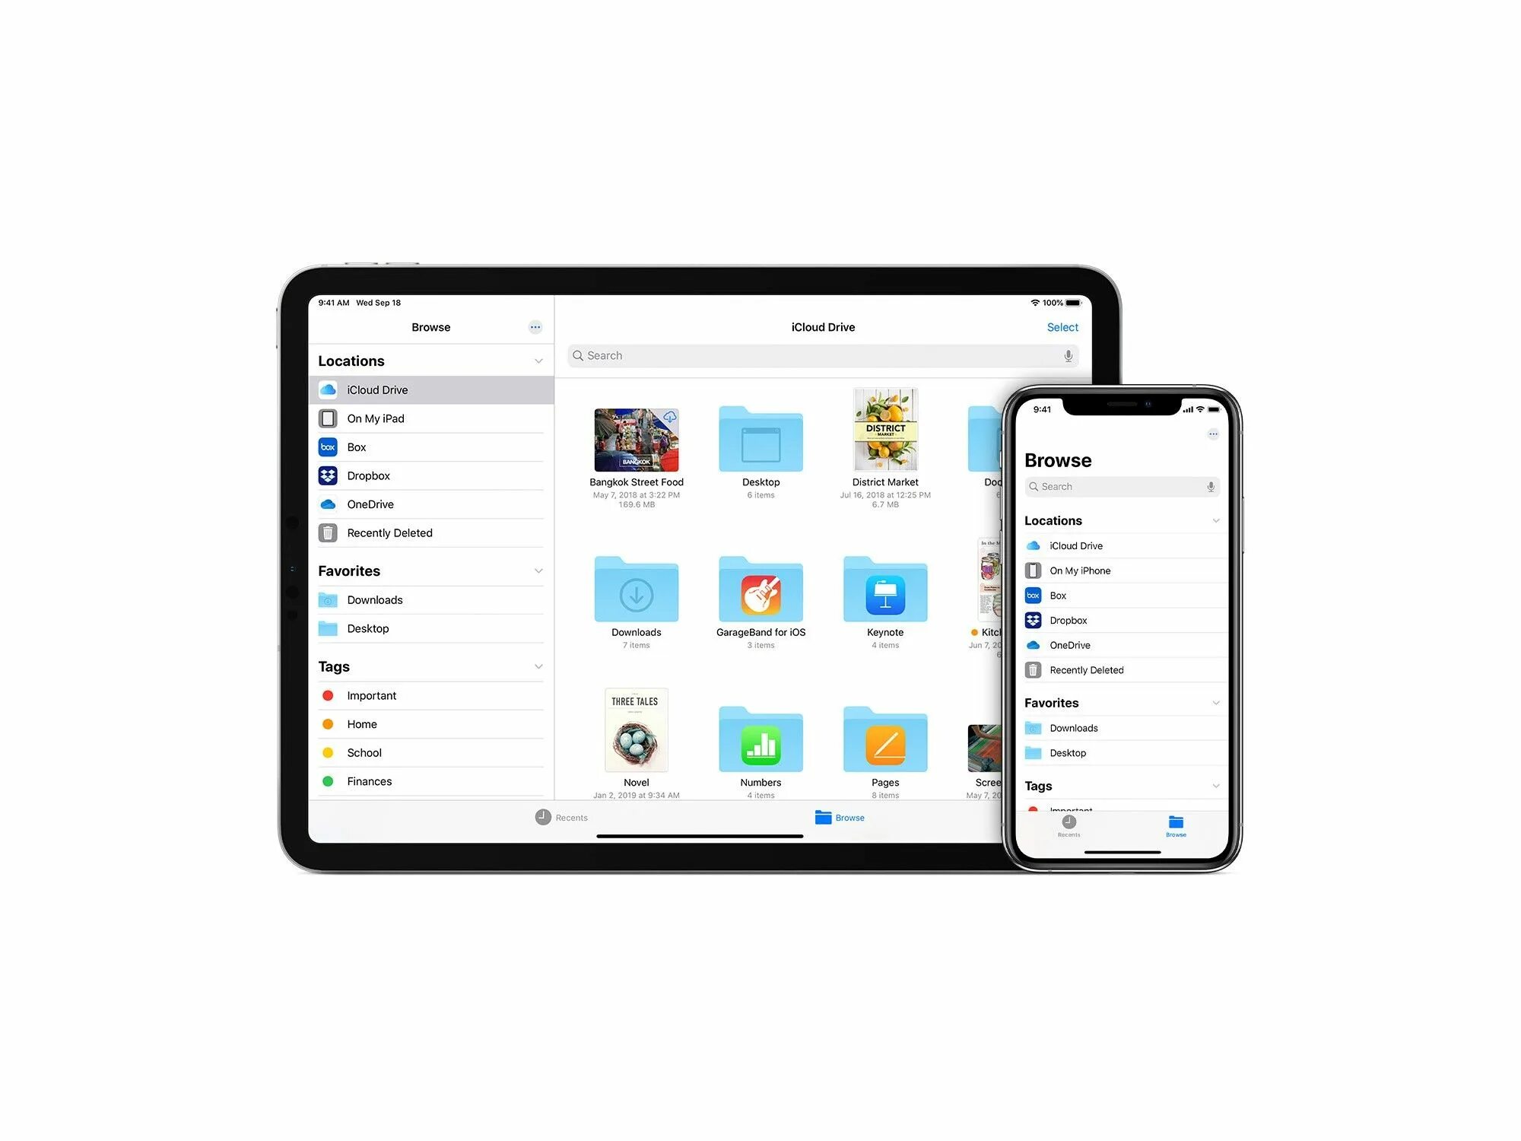
Task: Toggle the Important tag filter
Action: 370,695
